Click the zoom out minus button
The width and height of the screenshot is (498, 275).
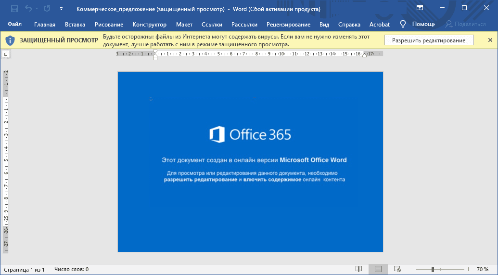pos(411,269)
